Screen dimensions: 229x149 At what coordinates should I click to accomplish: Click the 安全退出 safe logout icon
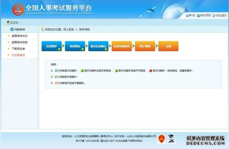[x=214, y=16]
